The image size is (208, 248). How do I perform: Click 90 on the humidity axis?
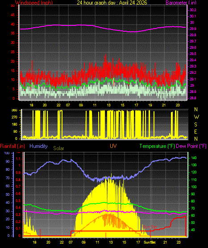pos(8,161)
